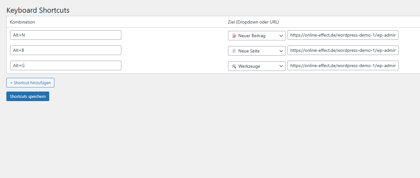This screenshot has width=420, height=178.
Task: Click the Neuer Beitrag post icon
Action: (x=234, y=36)
